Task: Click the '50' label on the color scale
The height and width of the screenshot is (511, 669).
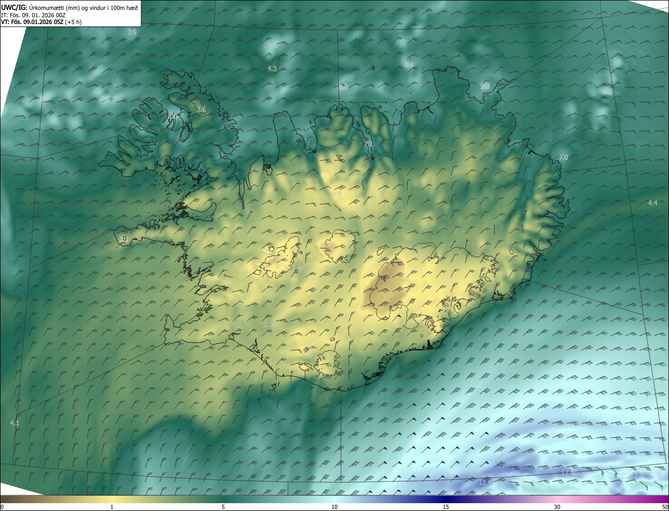Action: point(665,507)
